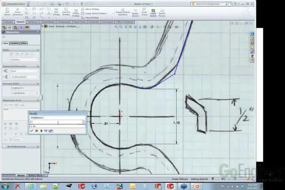Open the Office Products ribbon tab
Viewport: 285px width, 190px height.
pyautogui.click(x=125, y=22)
